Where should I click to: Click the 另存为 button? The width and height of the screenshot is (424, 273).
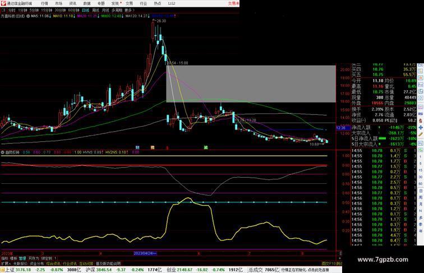click(34, 258)
